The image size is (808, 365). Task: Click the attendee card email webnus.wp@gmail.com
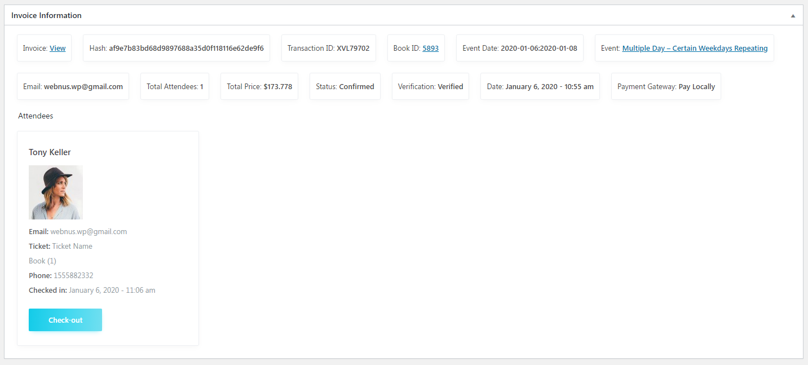[89, 231]
